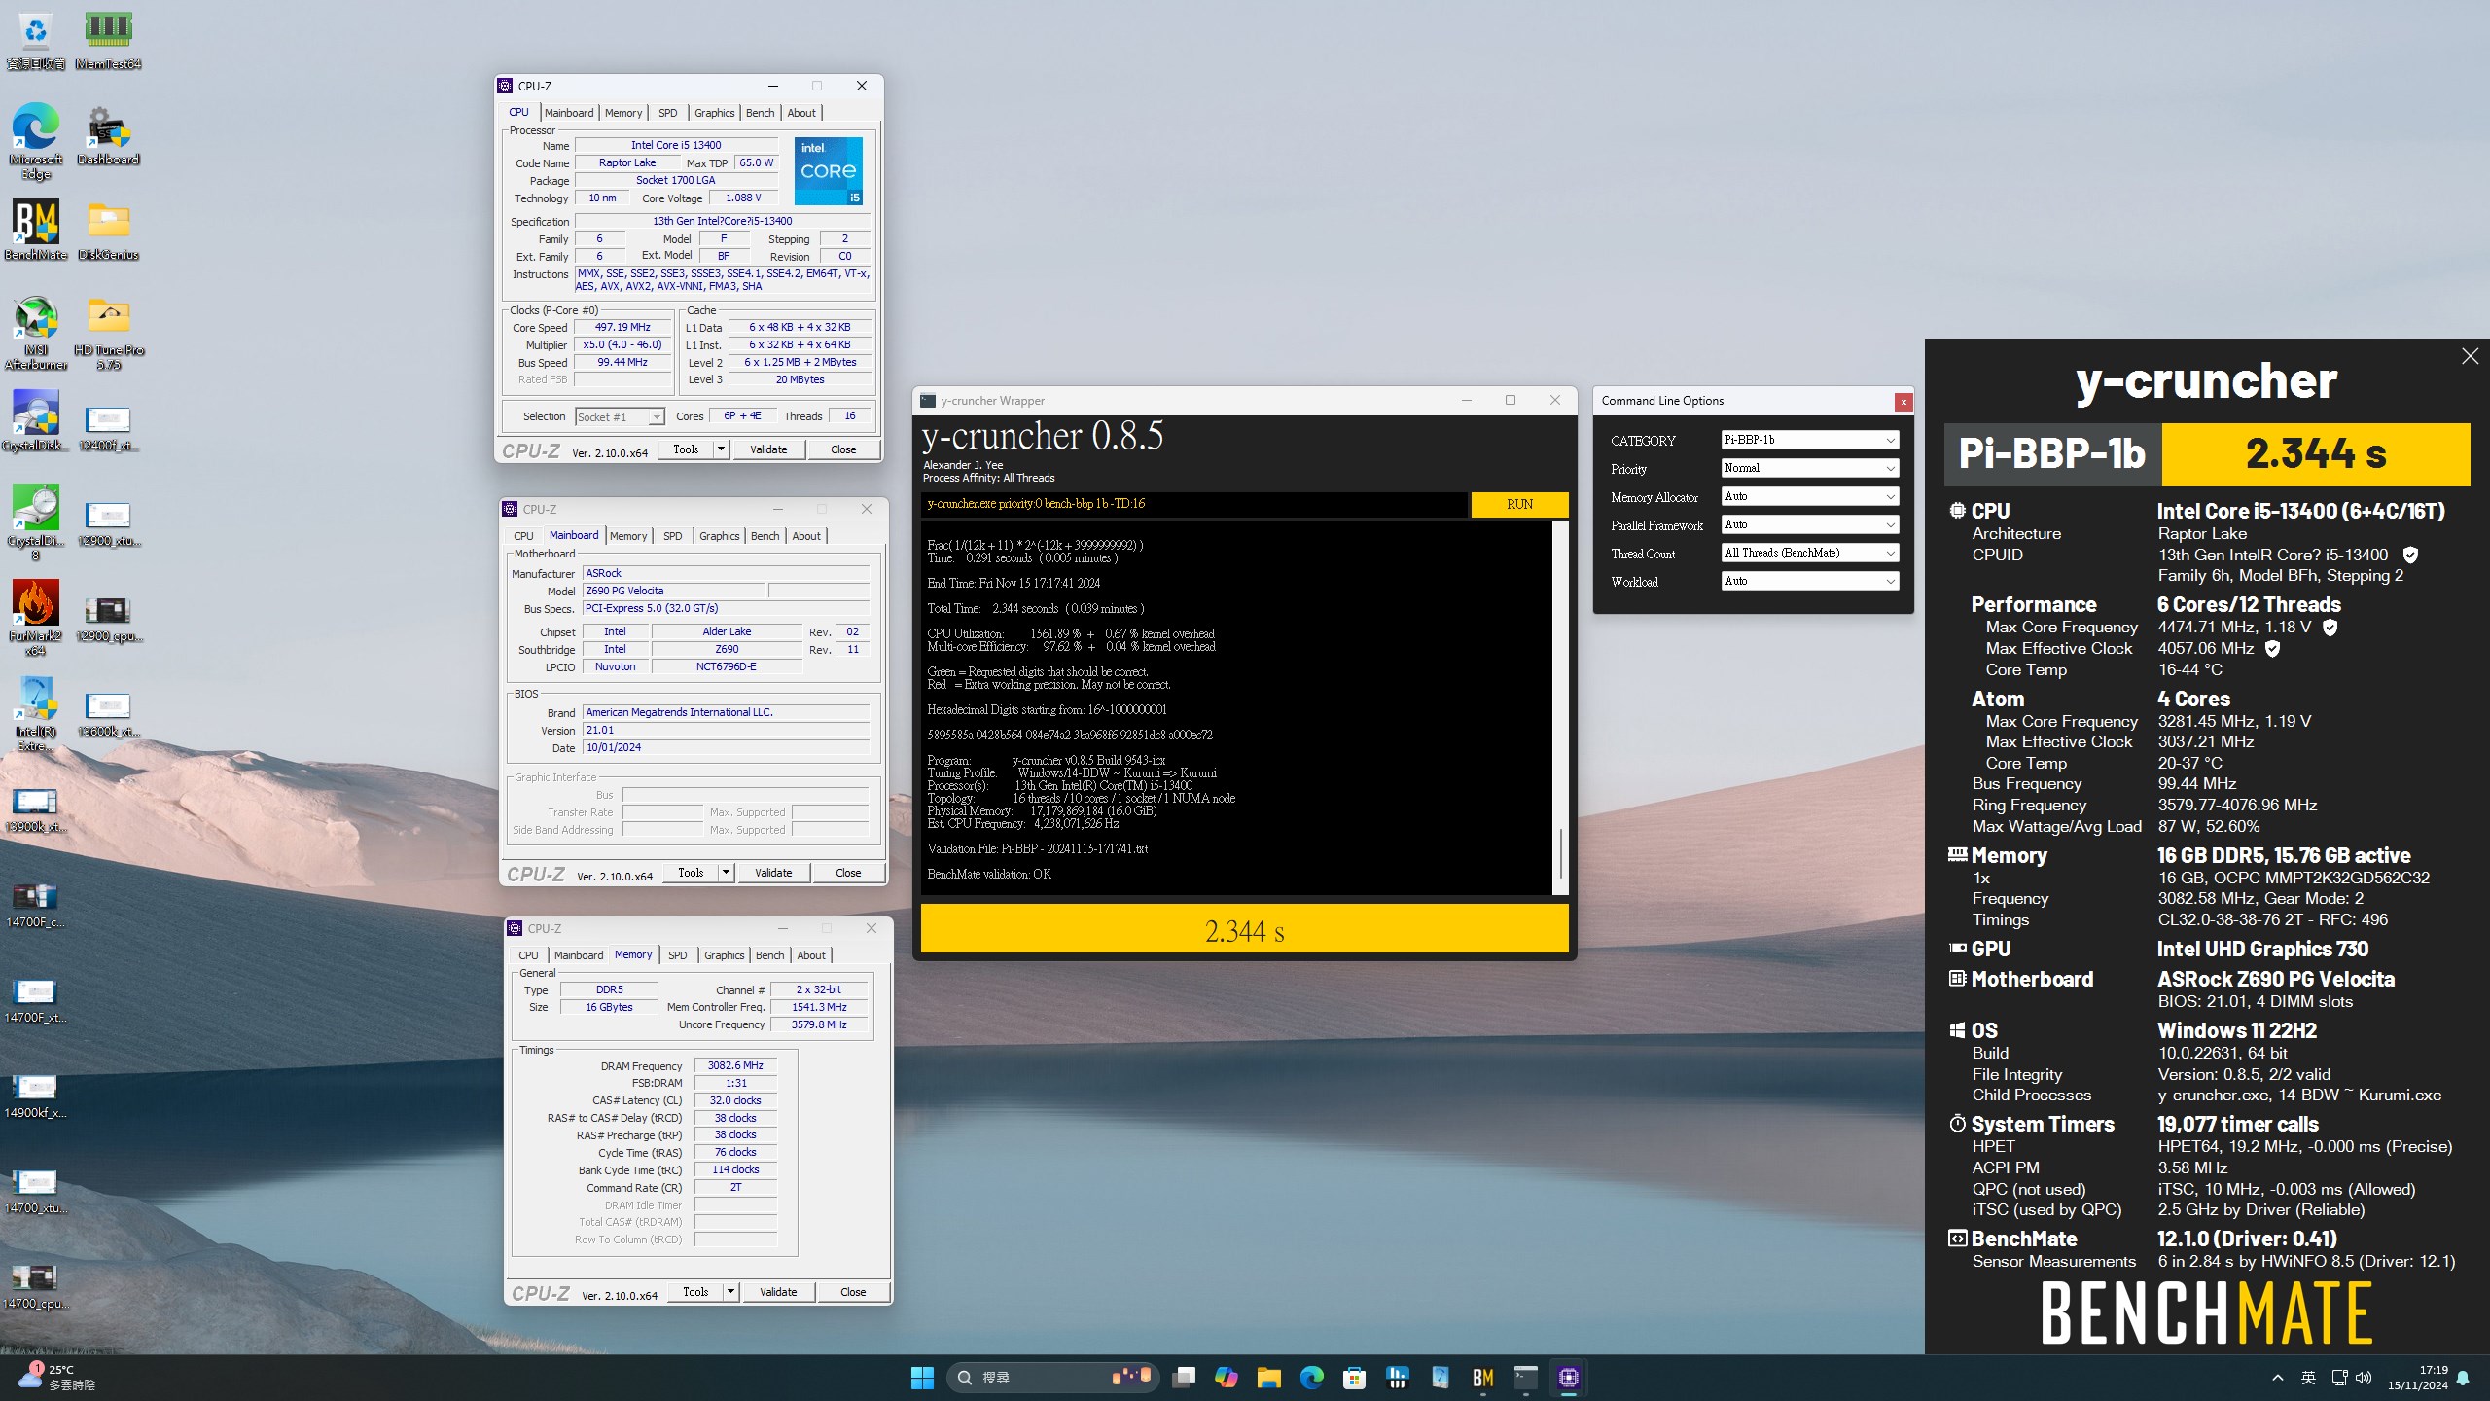Launch the BenchMate desktop shortcut

[36, 231]
